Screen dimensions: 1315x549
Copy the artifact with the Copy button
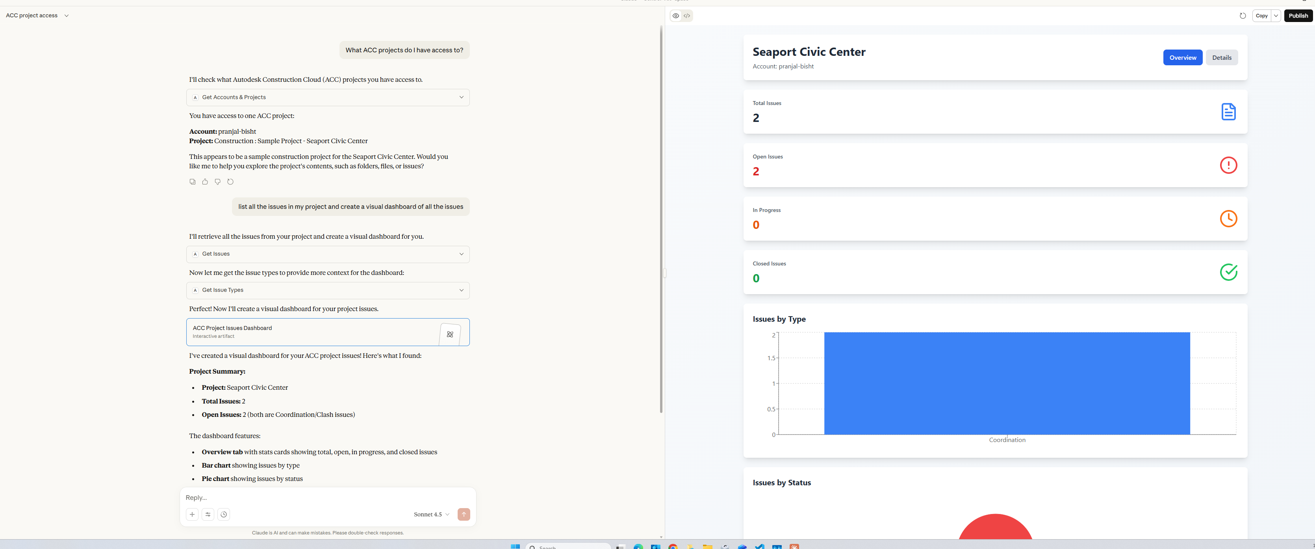[1261, 15]
